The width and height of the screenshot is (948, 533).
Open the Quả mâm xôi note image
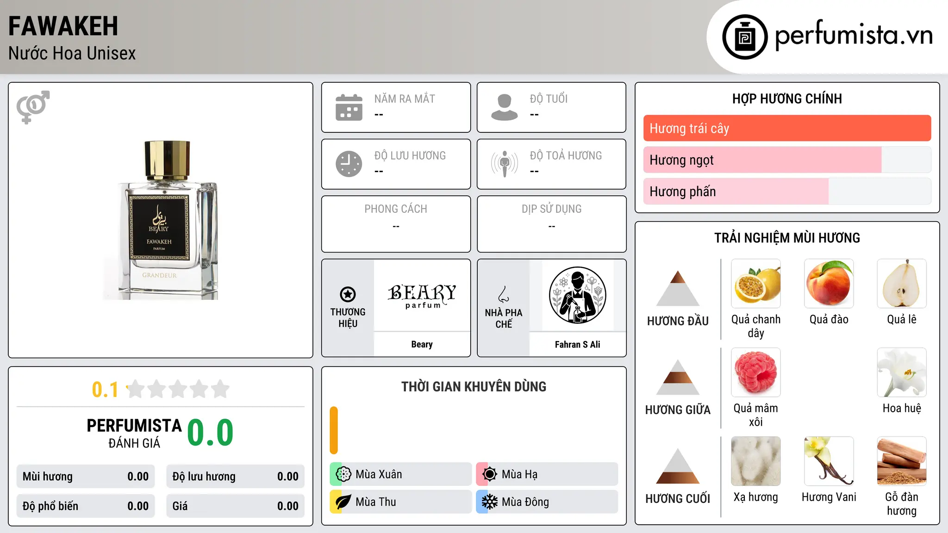[x=756, y=372]
